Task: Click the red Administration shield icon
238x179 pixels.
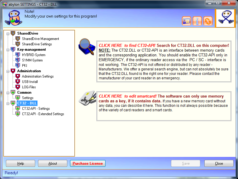Action: pyautogui.click(x=13, y=71)
